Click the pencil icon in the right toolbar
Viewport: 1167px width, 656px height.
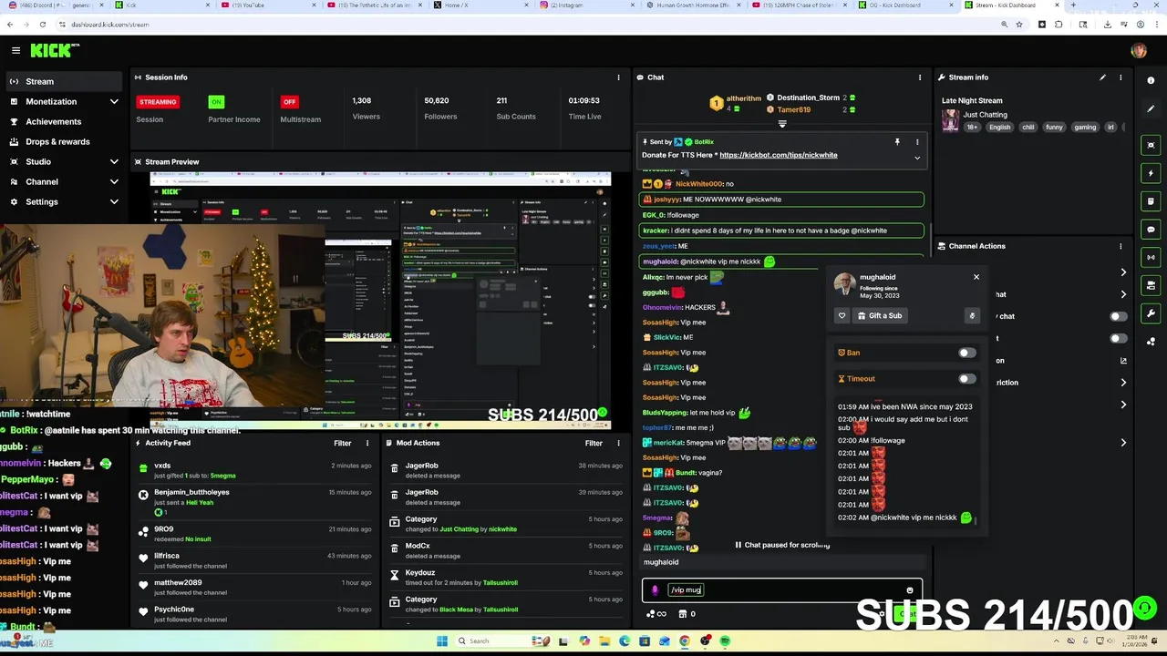(x=1151, y=108)
